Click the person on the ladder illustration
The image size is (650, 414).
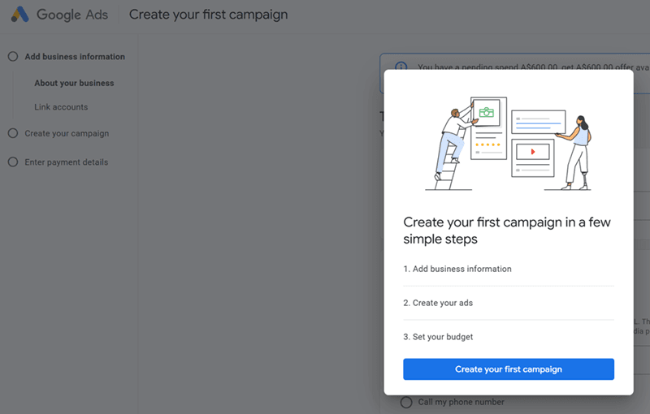[x=452, y=138]
